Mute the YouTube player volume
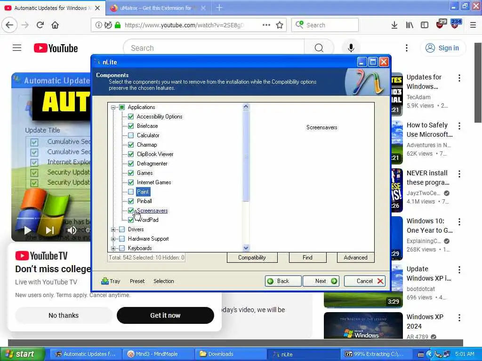This screenshot has width=482, height=361. coord(72,230)
